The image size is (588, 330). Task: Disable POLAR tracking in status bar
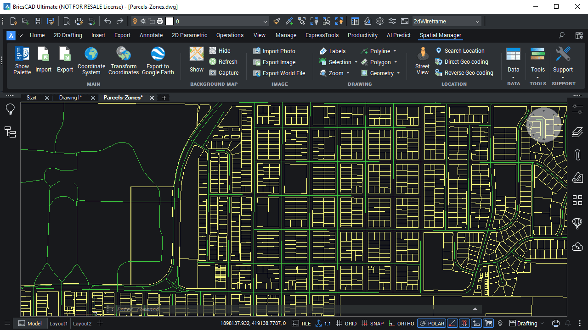pos(431,324)
